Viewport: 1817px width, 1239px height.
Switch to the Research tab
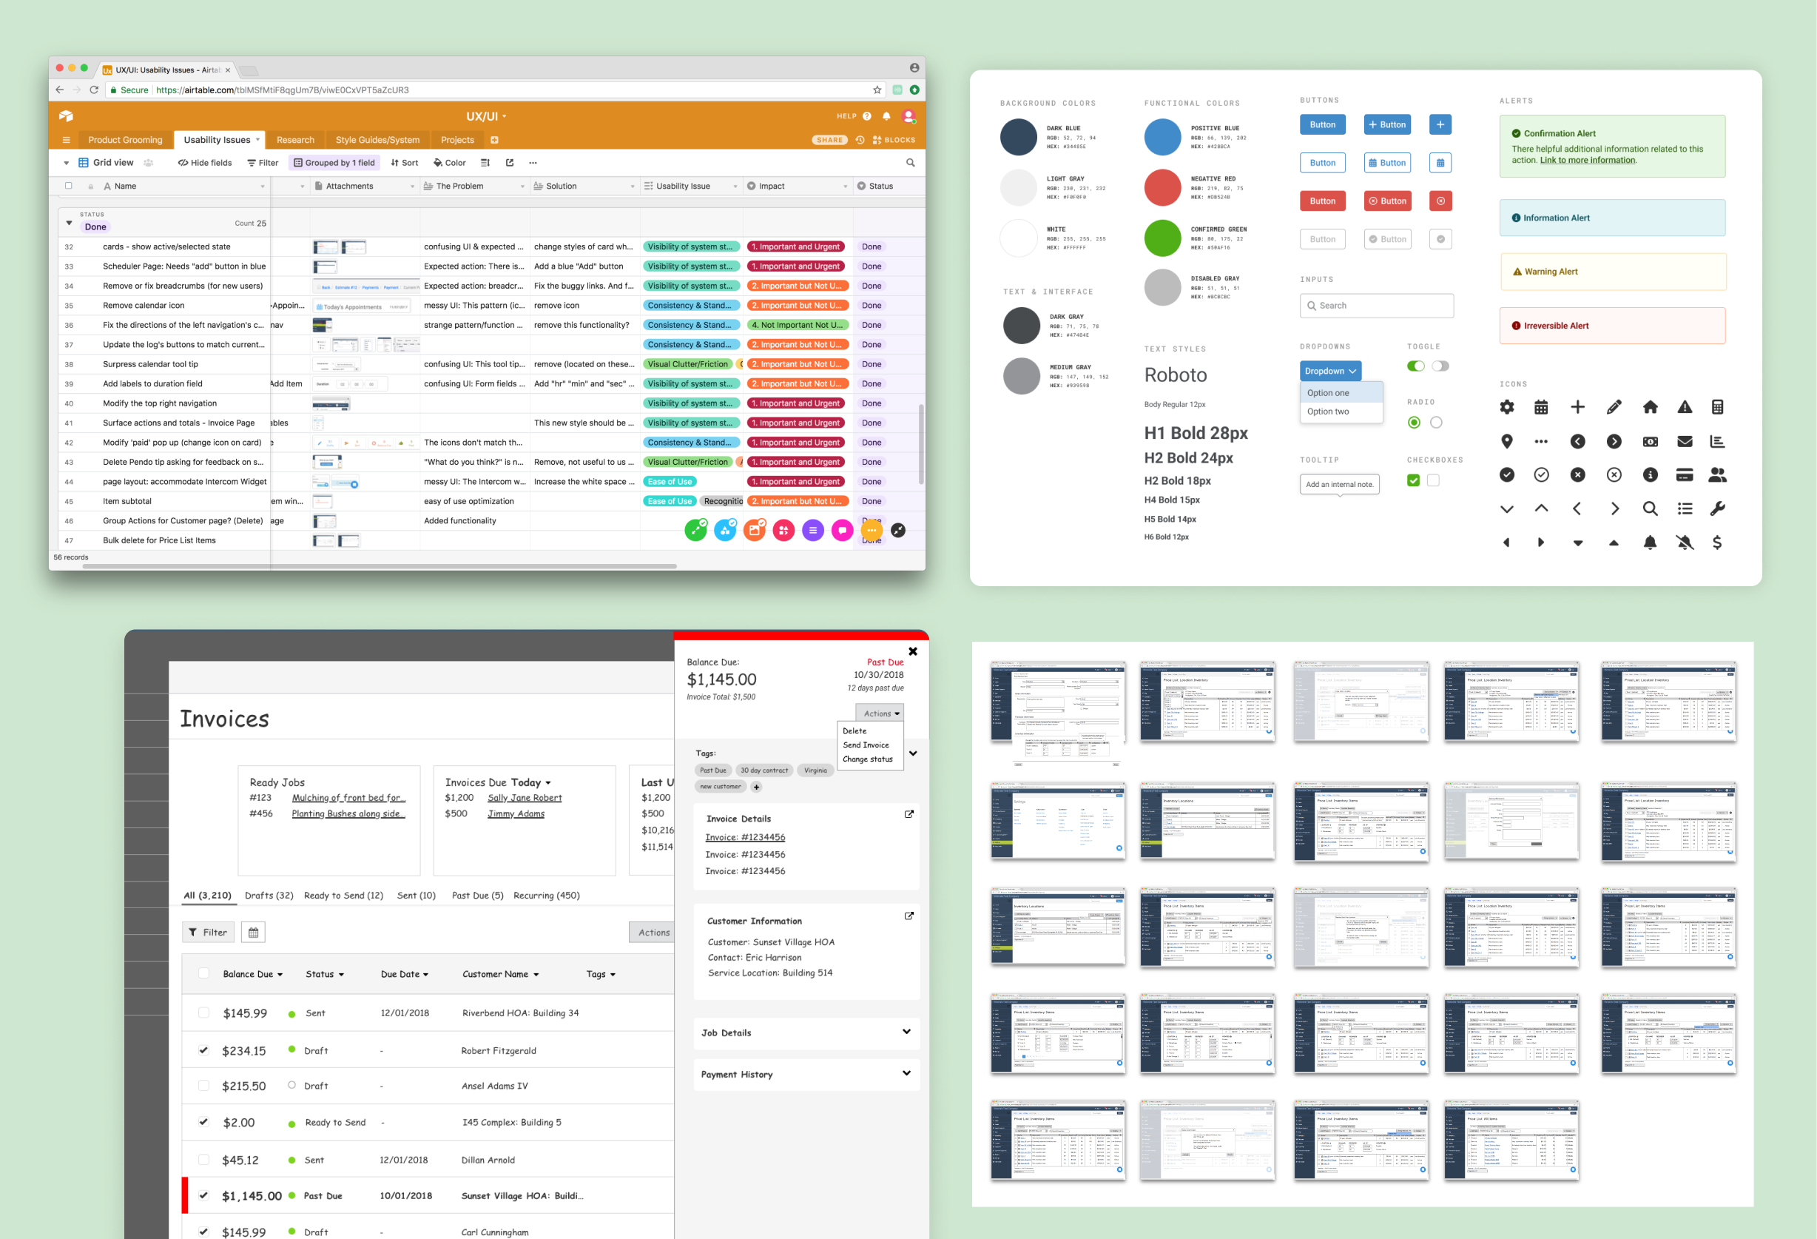(294, 140)
